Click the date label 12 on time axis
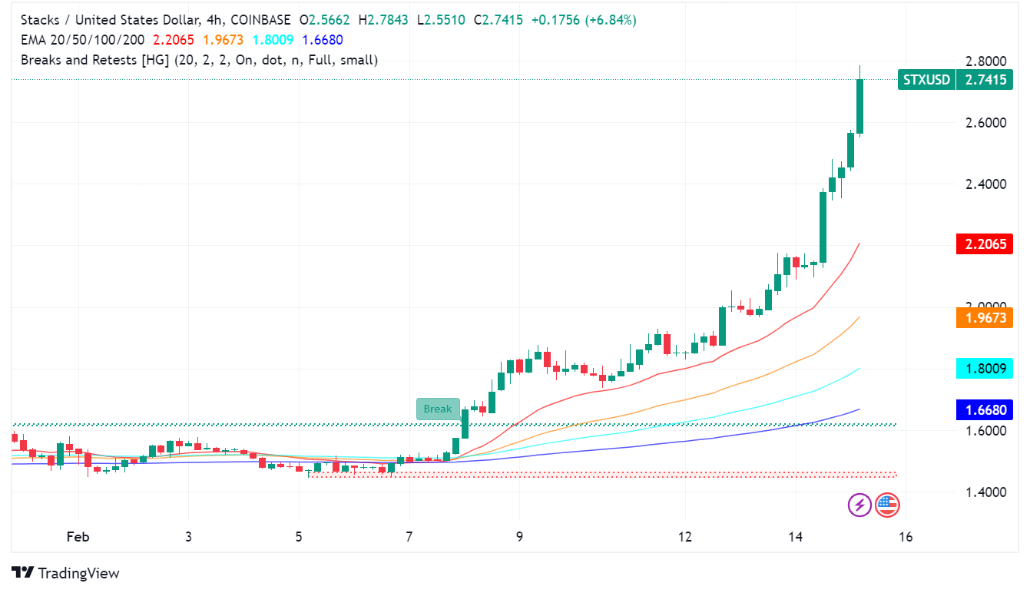1030x593 pixels. pos(685,537)
